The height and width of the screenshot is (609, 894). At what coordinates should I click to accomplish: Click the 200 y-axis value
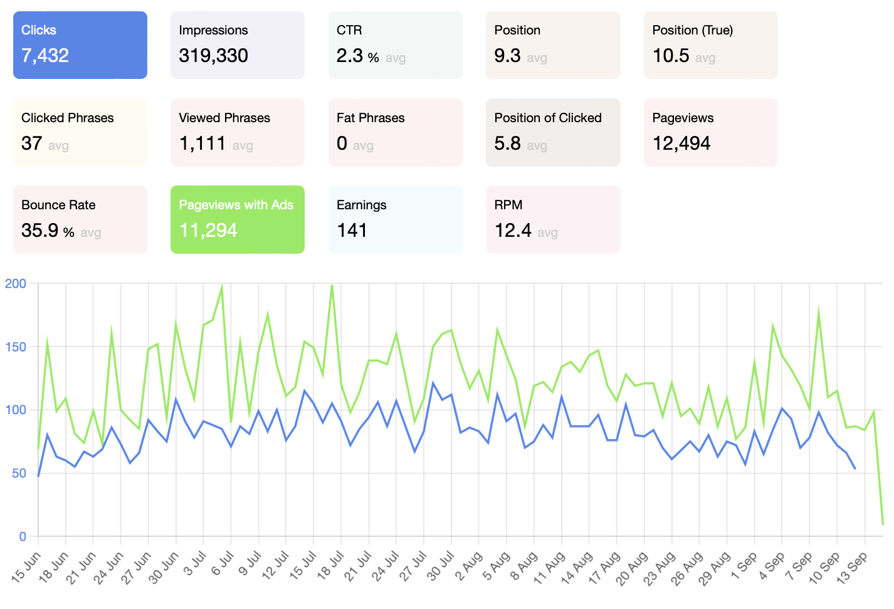click(16, 284)
